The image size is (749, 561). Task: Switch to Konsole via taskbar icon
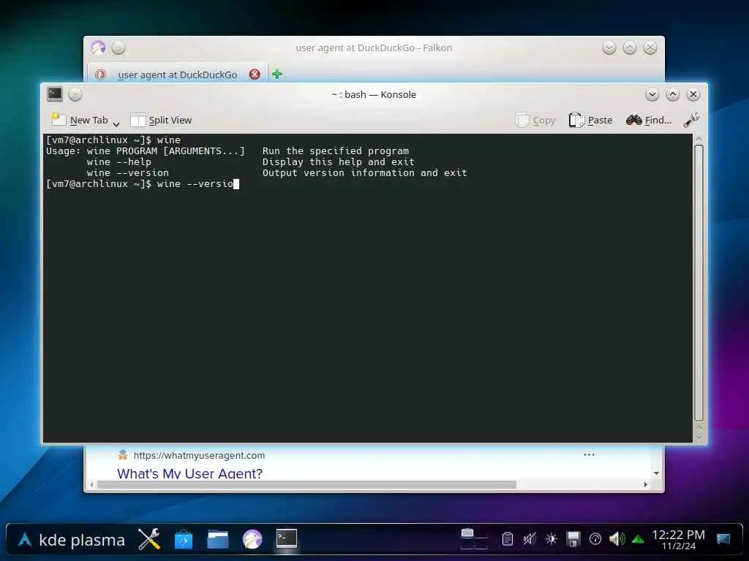(x=287, y=539)
